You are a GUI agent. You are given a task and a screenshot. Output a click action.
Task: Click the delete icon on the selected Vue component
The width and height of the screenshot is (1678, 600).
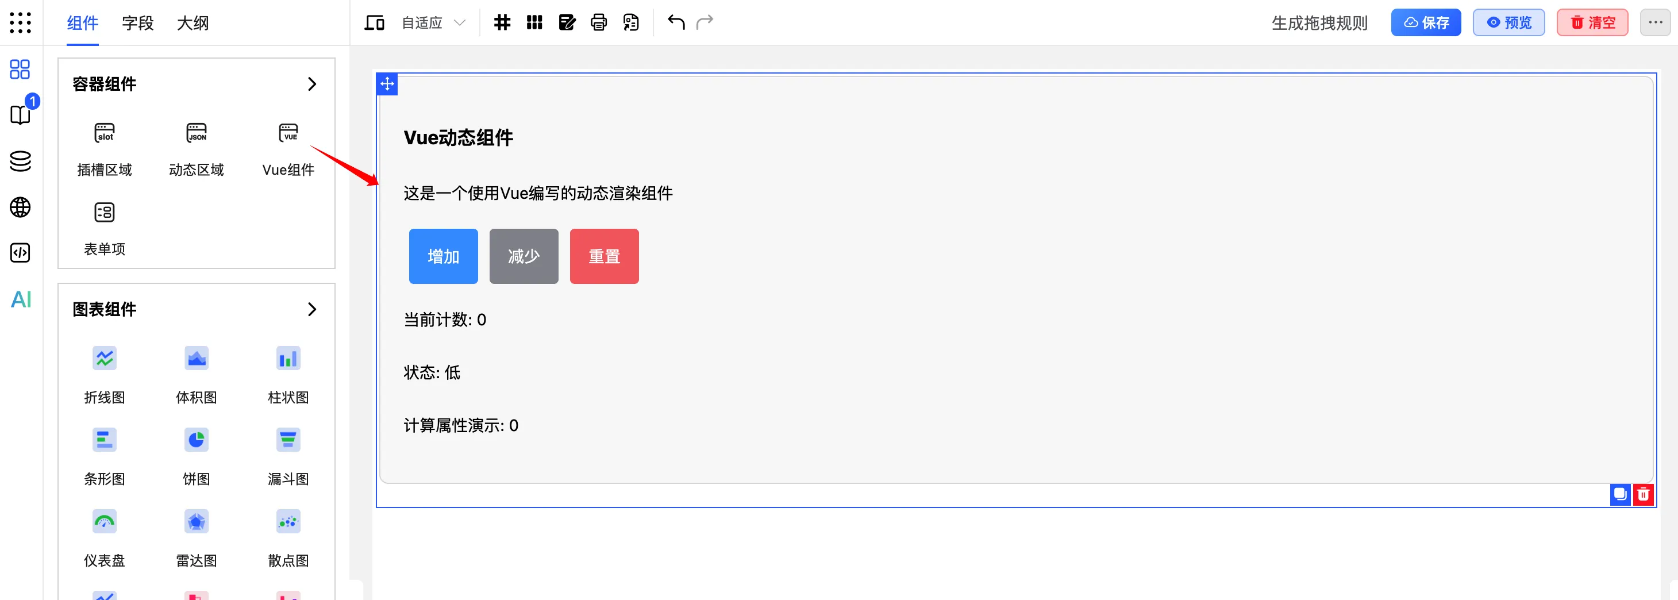1644,494
